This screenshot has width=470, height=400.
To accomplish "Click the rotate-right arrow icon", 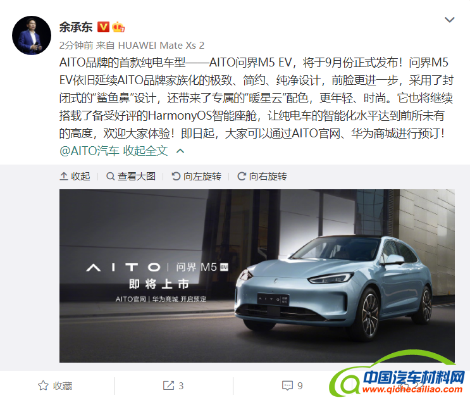I will point(242,177).
